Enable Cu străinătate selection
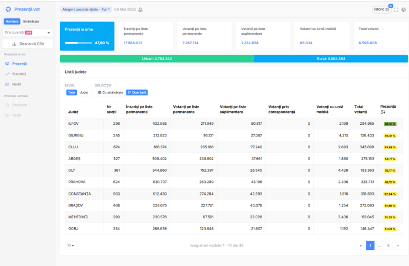This screenshot has width=409, height=266. pyautogui.click(x=110, y=92)
